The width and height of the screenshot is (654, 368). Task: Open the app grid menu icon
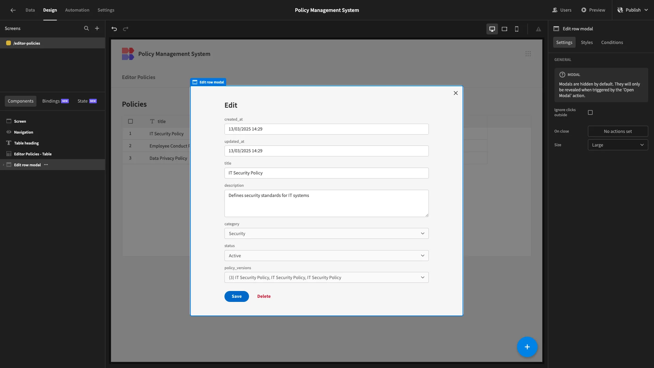pos(528,54)
